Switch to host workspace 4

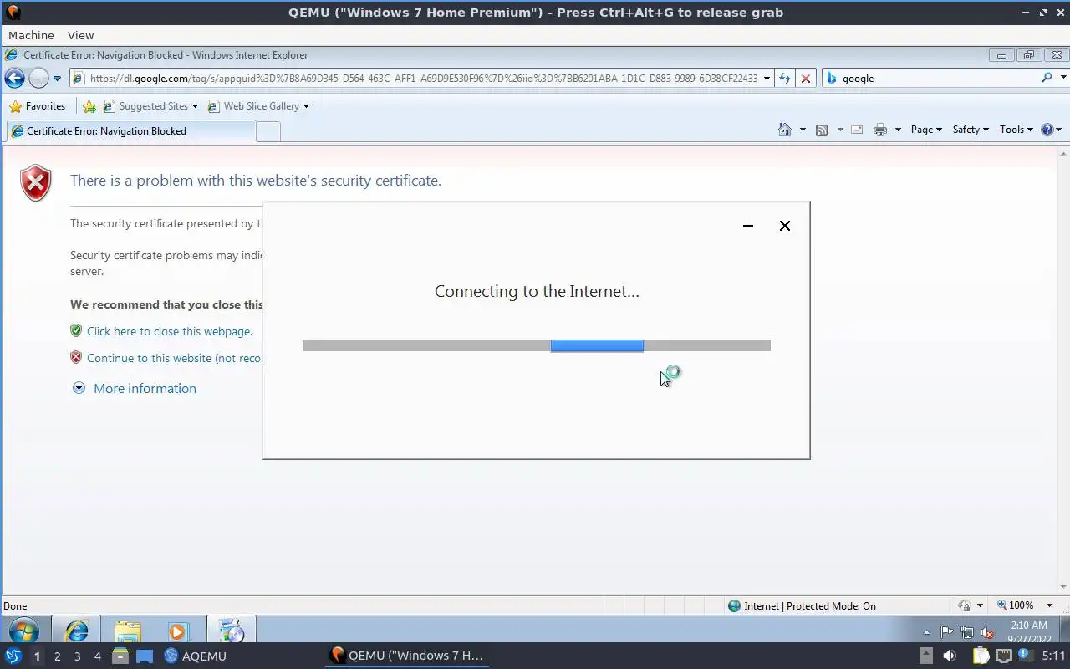pyautogui.click(x=97, y=656)
